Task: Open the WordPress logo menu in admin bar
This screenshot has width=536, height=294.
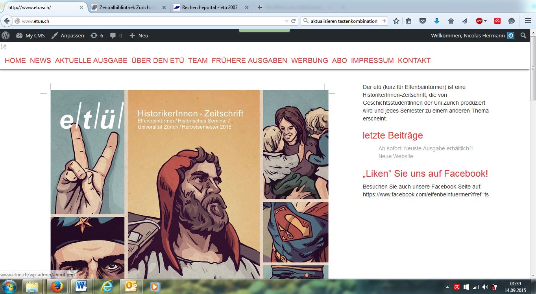Action: pyautogui.click(x=6, y=35)
